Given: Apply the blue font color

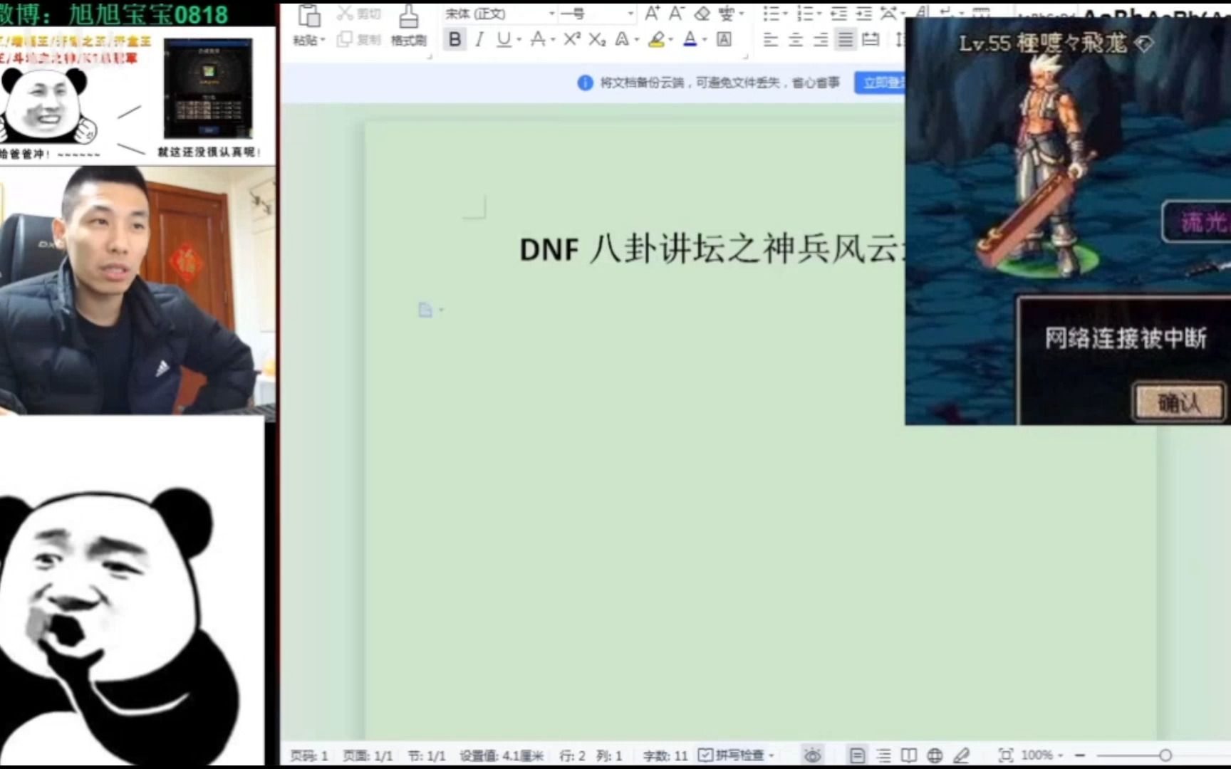Looking at the screenshot, I should 690,40.
